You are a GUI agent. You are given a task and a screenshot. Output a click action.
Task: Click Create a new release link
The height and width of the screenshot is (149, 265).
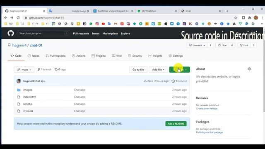207,108
